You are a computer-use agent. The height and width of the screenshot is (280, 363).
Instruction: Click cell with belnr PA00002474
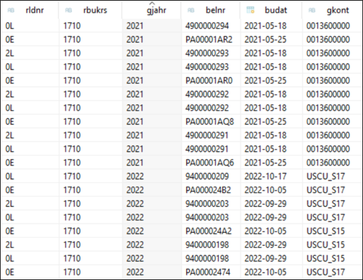pyautogui.click(x=211, y=272)
